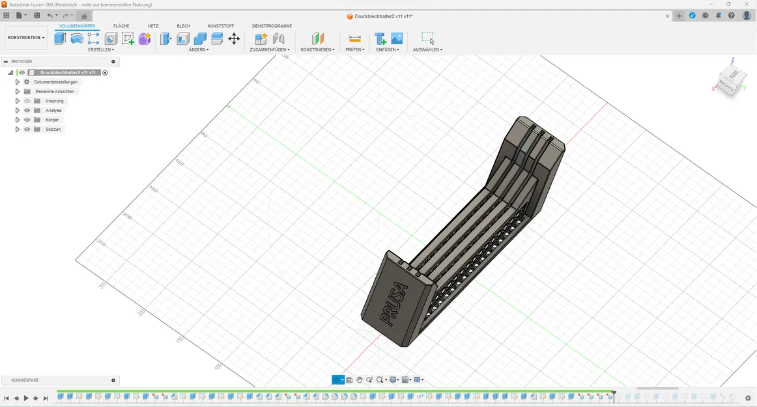The image size is (757, 407).
Task: Activate Zoom in the bottom navigation bar
Action: point(369,380)
